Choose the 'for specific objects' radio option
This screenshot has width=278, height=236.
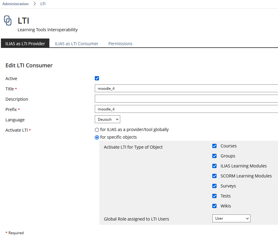(97, 137)
